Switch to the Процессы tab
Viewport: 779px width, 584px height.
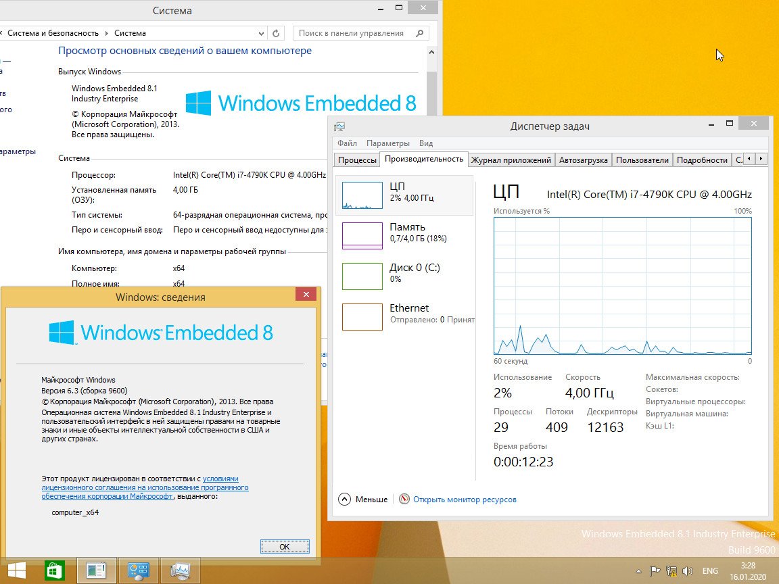357,160
